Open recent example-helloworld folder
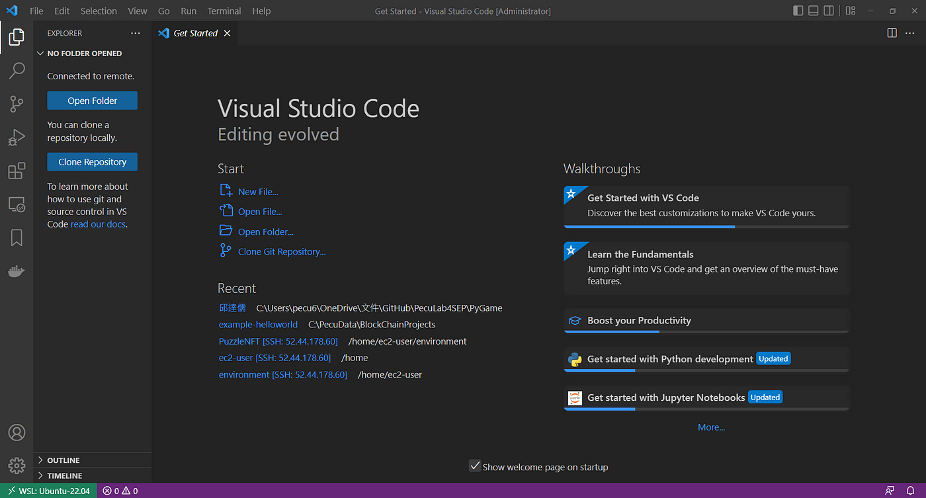The image size is (926, 498). click(x=258, y=325)
